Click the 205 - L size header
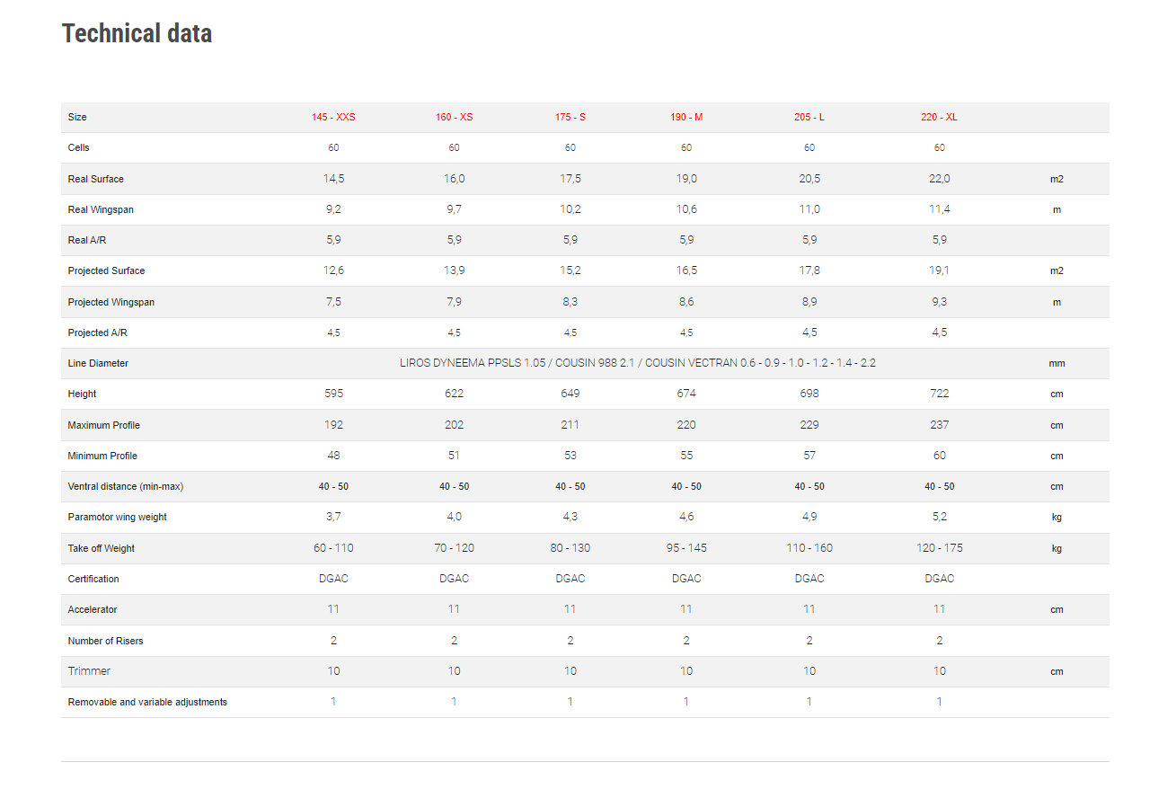This screenshot has width=1176, height=789. pyautogui.click(x=809, y=118)
